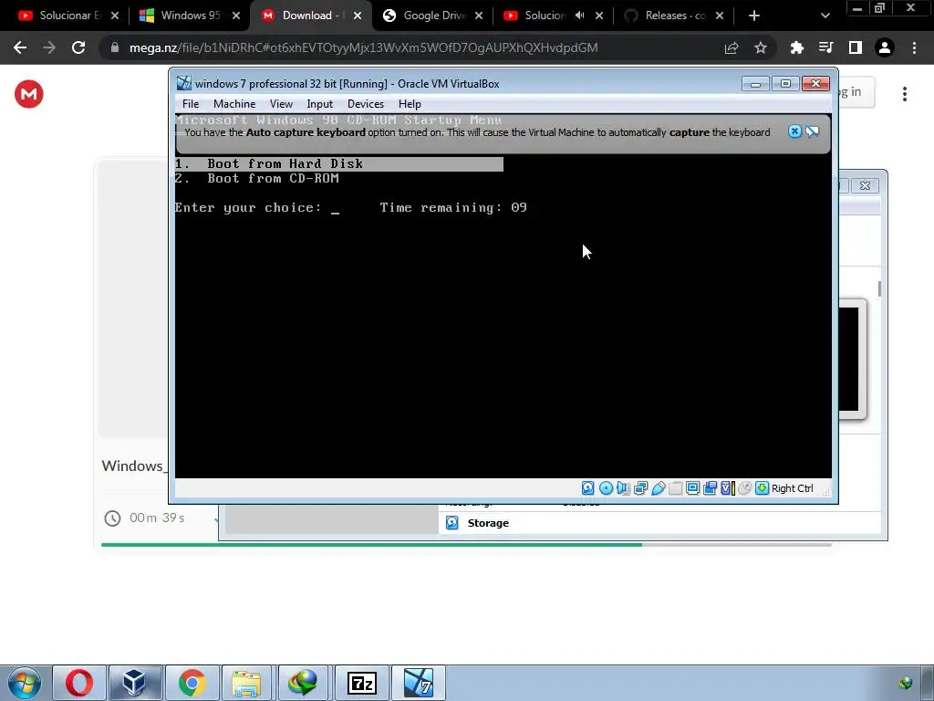Go forward in Chrome
The height and width of the screenshot is (701, 934).
[x=49, y=47]
